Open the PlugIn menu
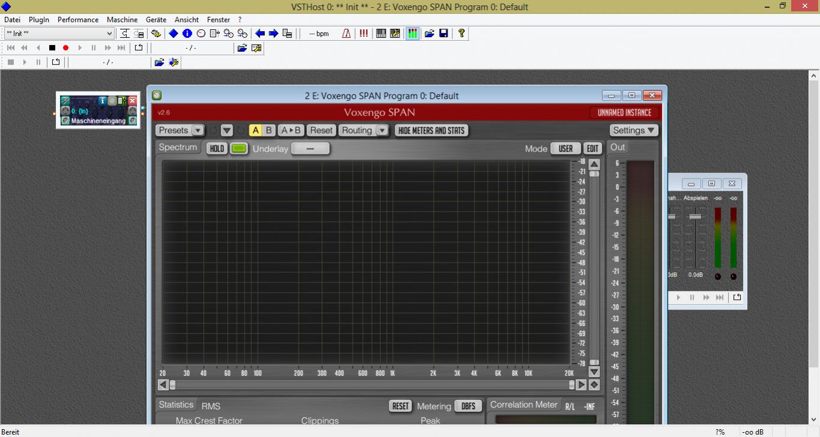This screenshot has height=437, width=820. (39, 20)
